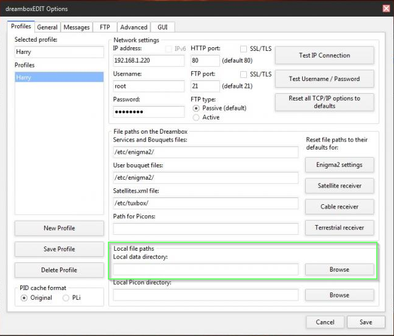Open the Messages tab

pyautogui.click(x=77, y=27)
